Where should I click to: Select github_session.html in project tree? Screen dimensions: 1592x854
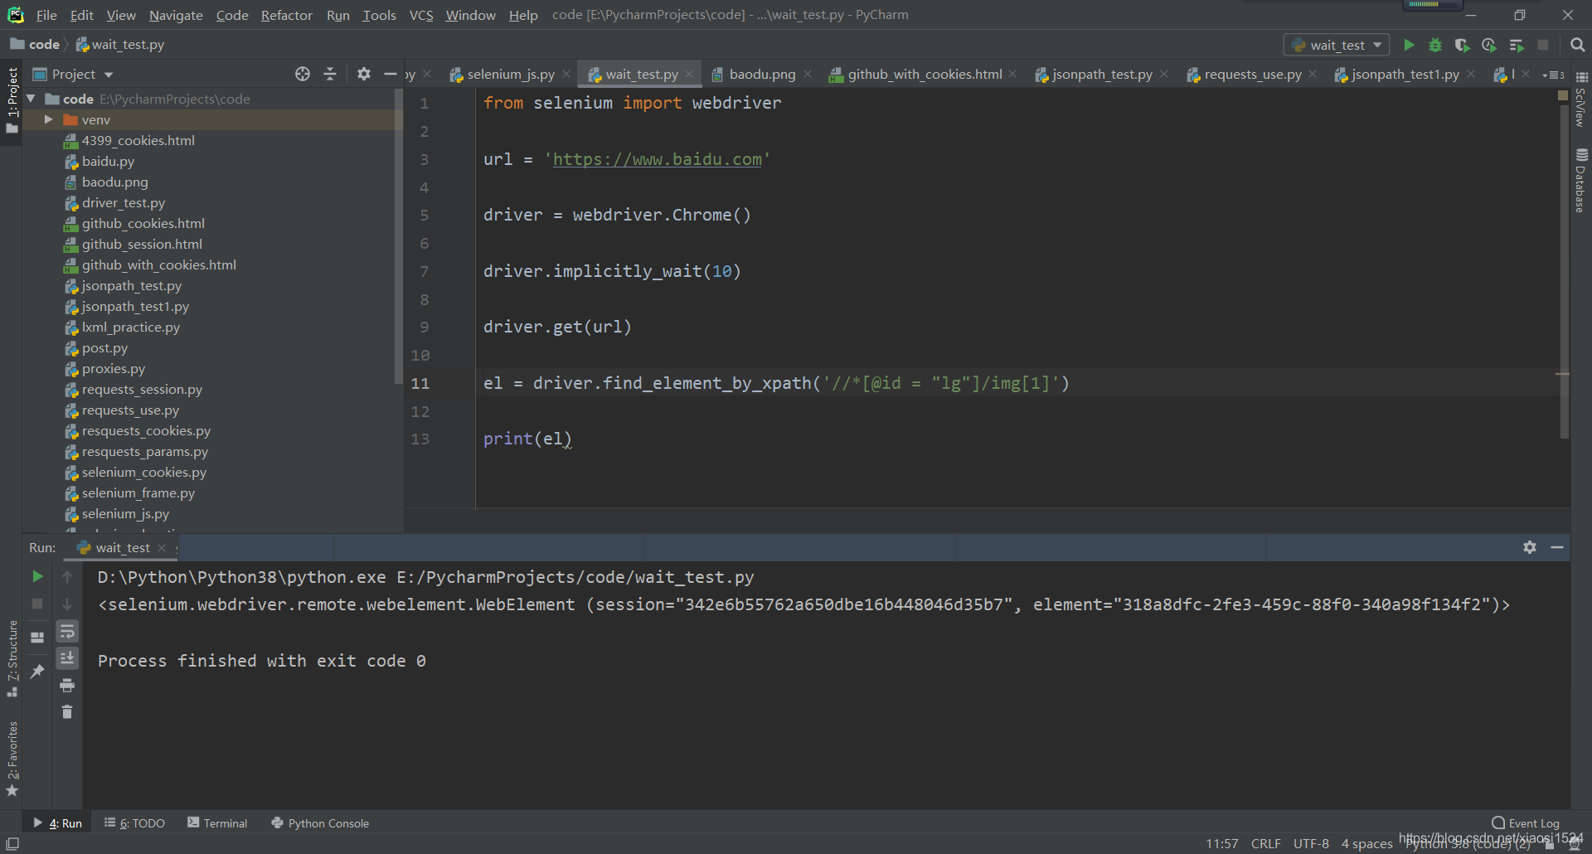tap(142, 244)
